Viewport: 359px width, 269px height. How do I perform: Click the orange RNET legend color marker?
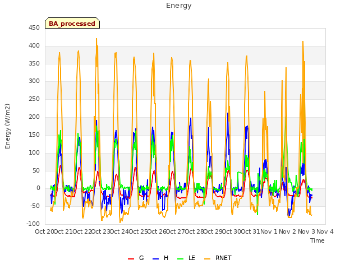207,259
